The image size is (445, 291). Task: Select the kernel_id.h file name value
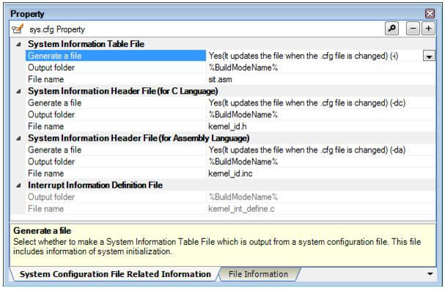[320, 127]
